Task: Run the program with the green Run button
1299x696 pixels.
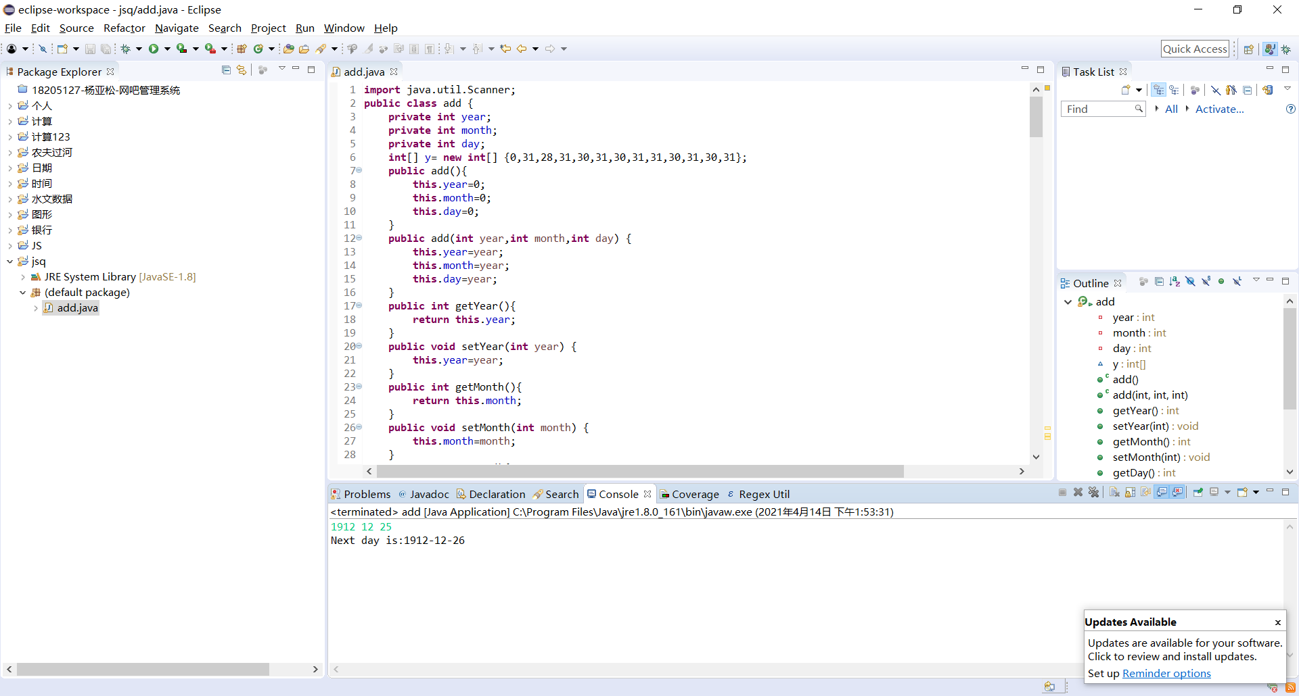Action: pyautogui.click(x=154, y=49)
